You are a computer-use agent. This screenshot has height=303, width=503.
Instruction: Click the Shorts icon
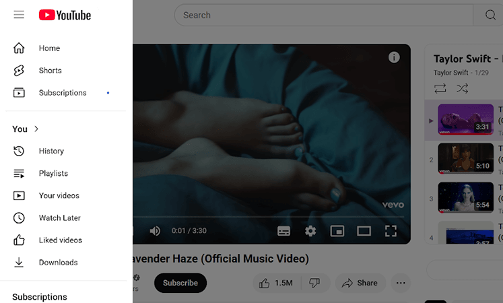19,70
